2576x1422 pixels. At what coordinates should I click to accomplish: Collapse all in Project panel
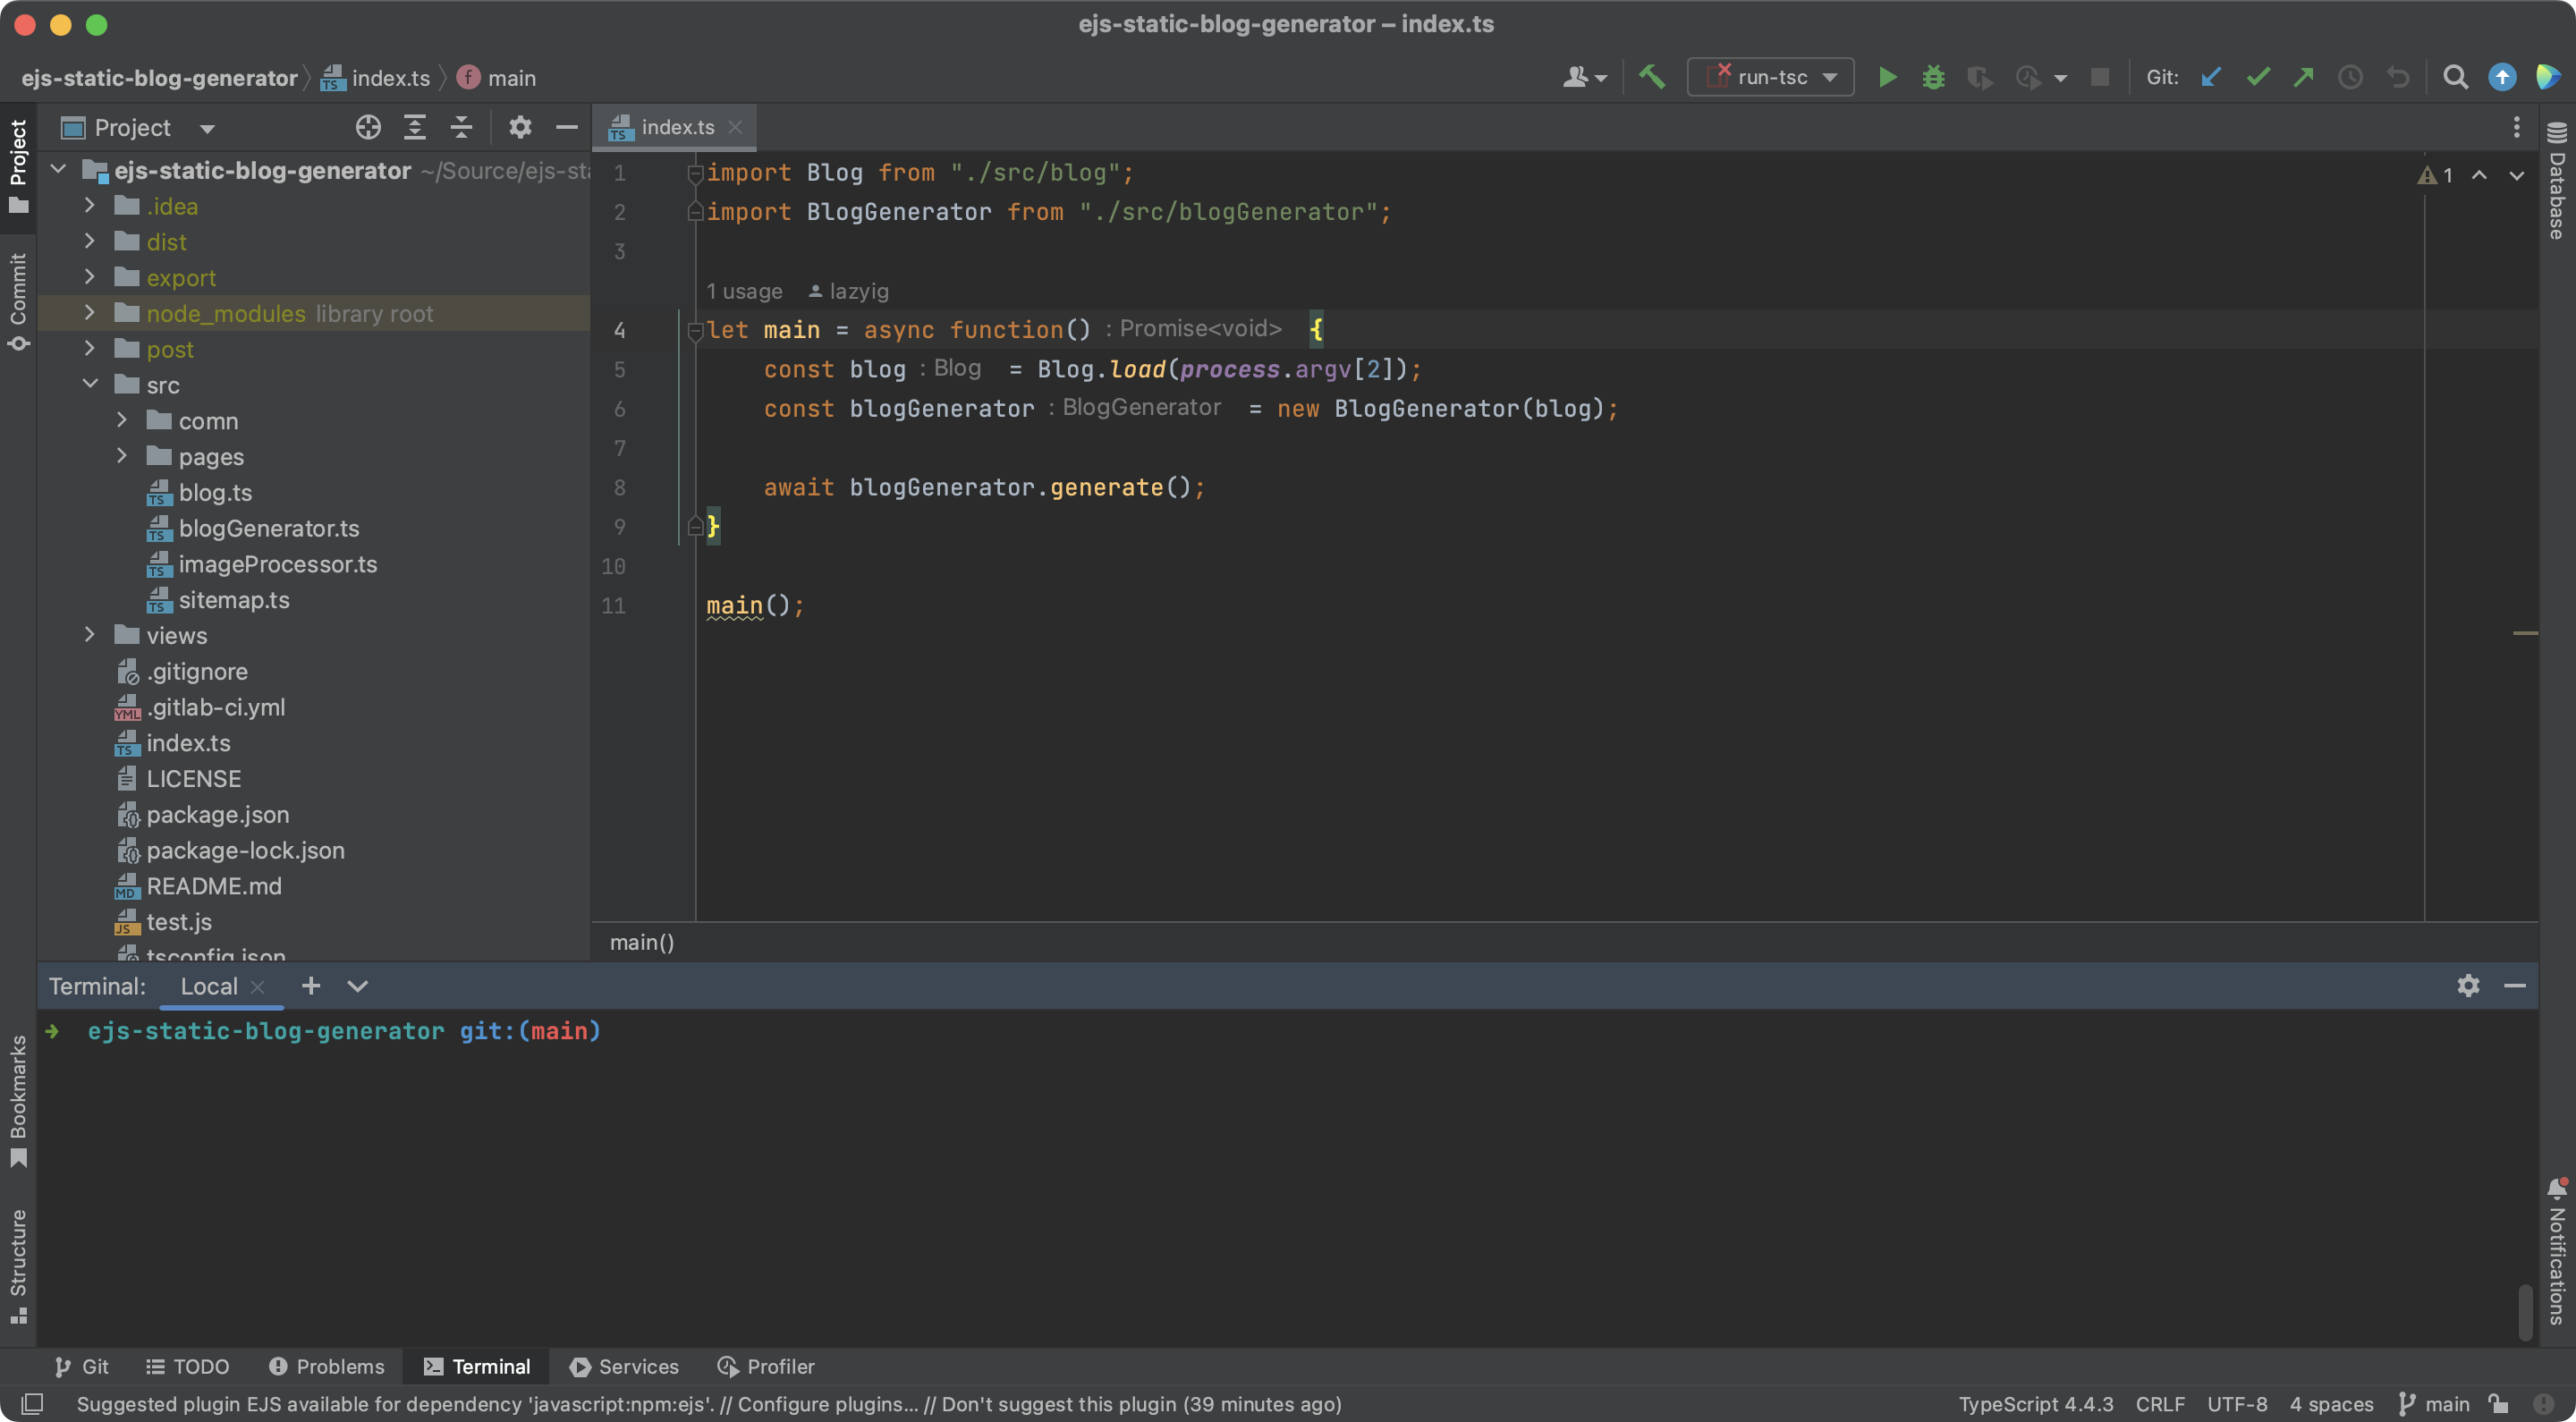click(461, 127)
